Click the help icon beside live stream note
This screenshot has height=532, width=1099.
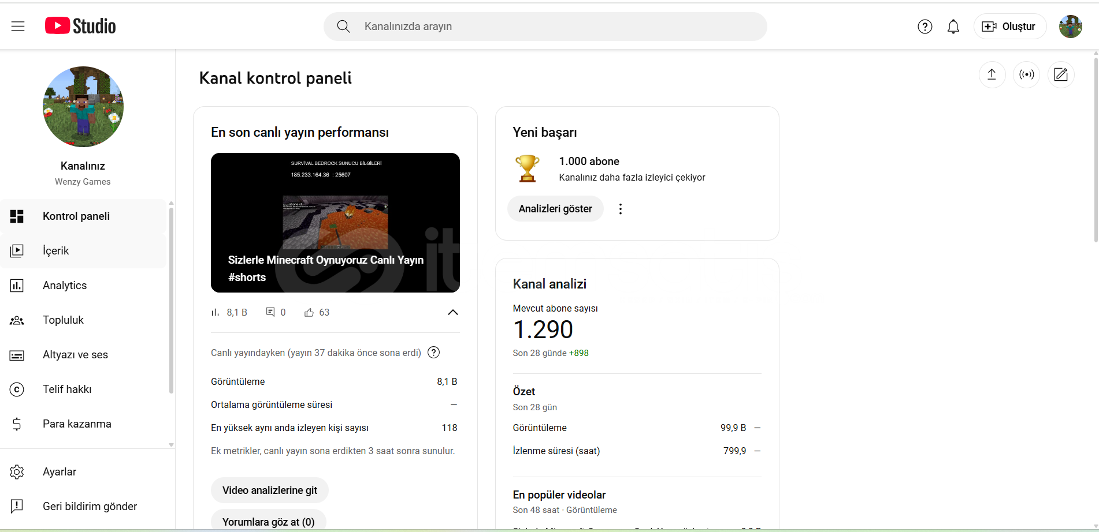point(433,353)
